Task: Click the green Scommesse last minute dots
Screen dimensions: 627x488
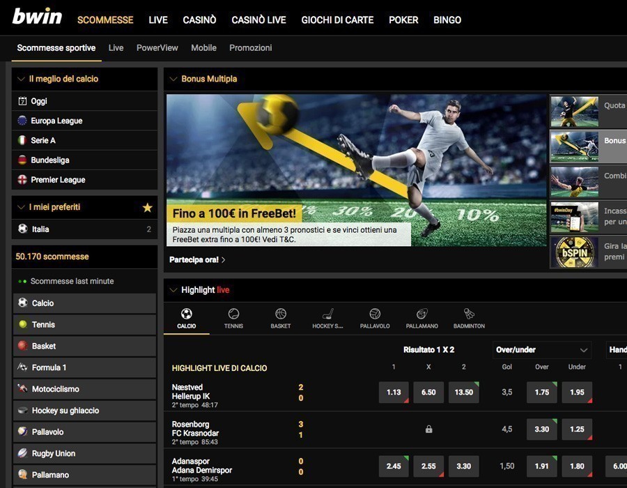Action: click(x=22, y=281)
